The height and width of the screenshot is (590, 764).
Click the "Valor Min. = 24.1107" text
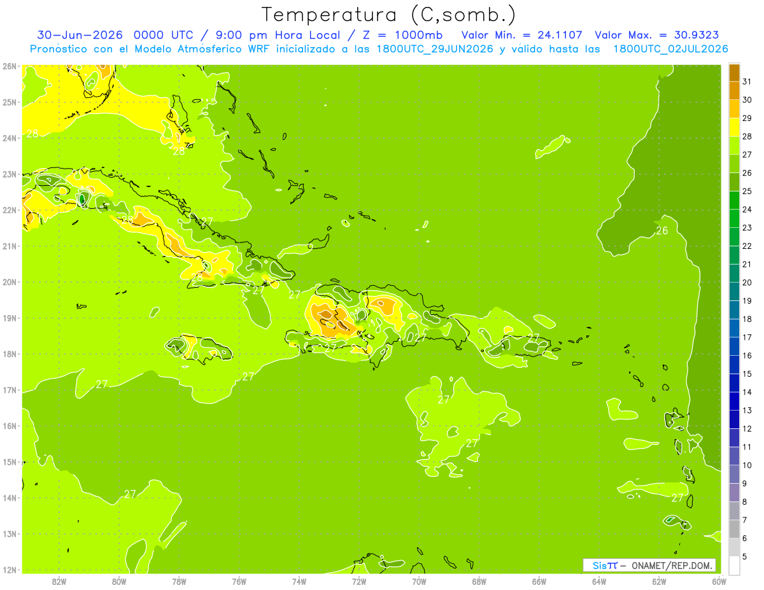[523, 35]
